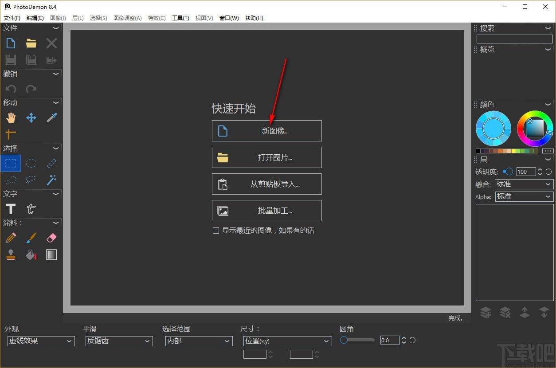This screenshot has height=368, width=556.
Task: Select the Typography text tool
Action: coord(31,209)
